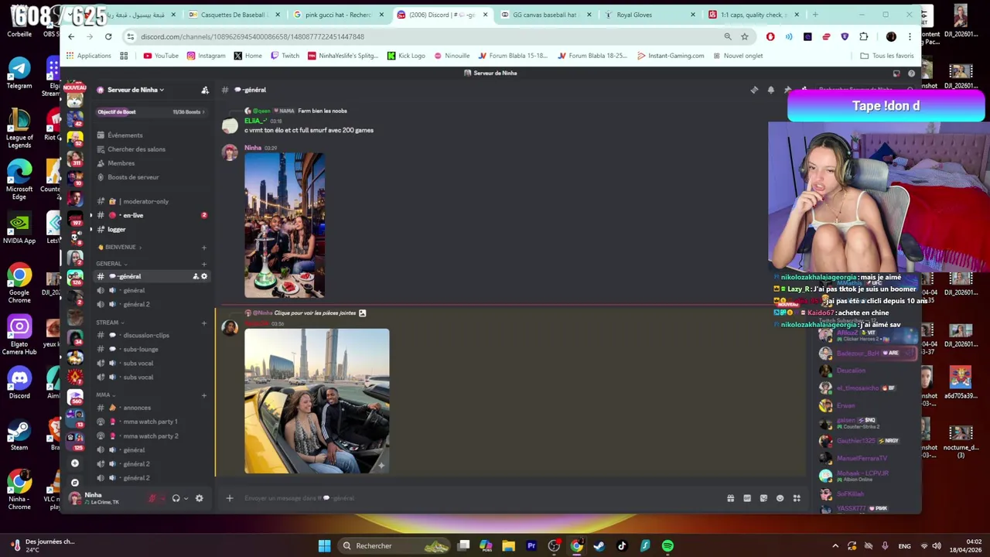Show hidden system tray icons chevron

[x=835, y=546]
